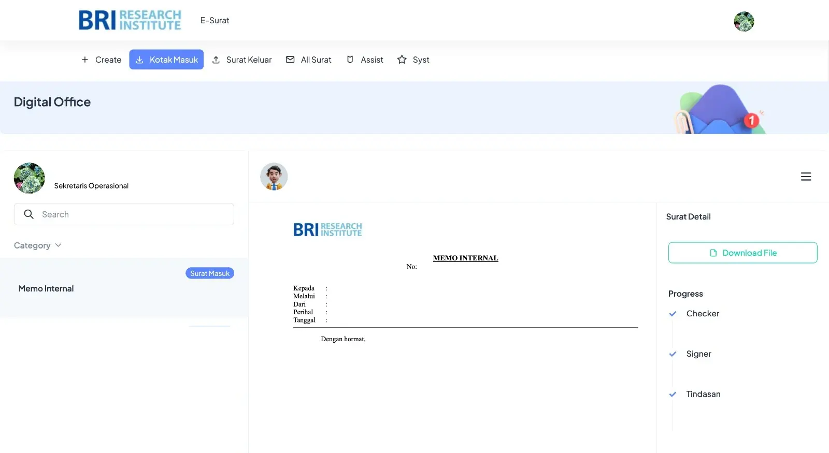Click the magnifier icon in the search box

click(x=29, y=214)
